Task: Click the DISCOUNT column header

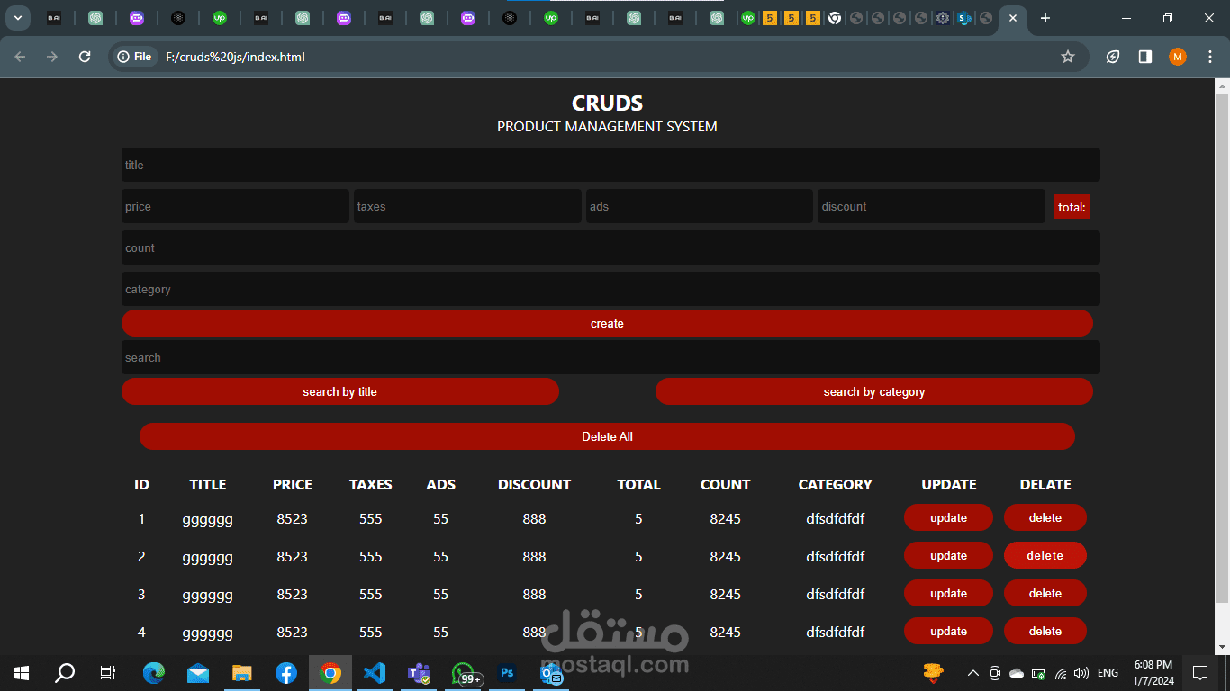Action: [534, 484]
